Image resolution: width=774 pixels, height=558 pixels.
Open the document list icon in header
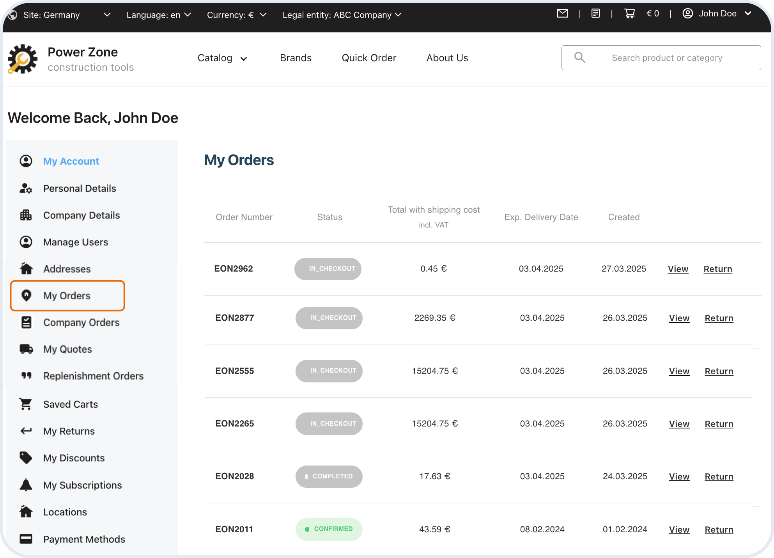click(595, 14)
